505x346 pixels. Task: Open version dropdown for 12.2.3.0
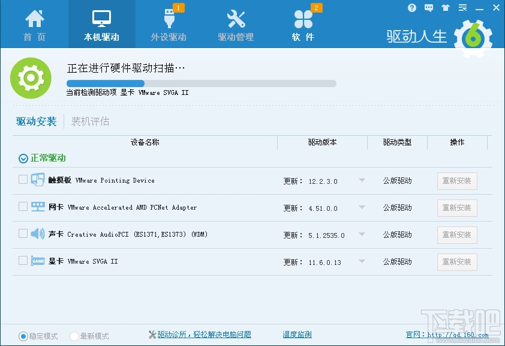(362, 180)
